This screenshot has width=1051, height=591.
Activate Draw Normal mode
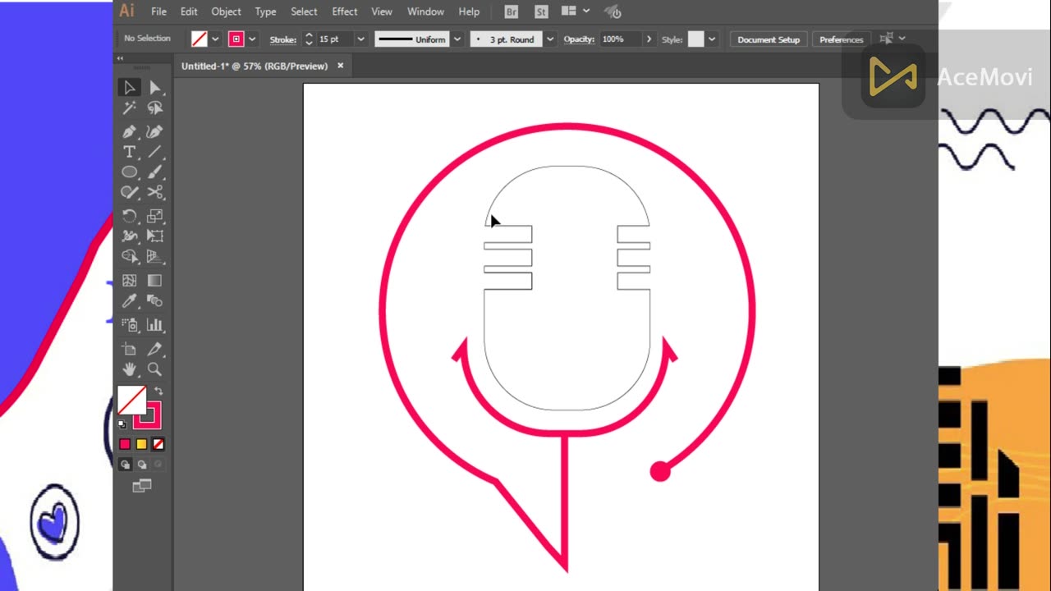[125, 465]
